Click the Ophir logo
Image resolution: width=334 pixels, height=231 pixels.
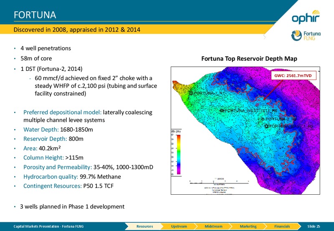point(306,17)
